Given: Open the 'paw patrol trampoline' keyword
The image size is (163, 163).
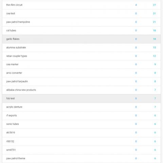Looking at the screenshot, I should click(18, 22).
